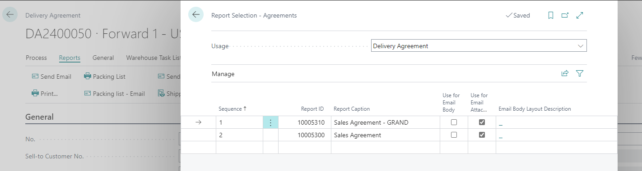Click Packing list - Email action
Viewport: 642px width, 171px height.
coord(115,94)
